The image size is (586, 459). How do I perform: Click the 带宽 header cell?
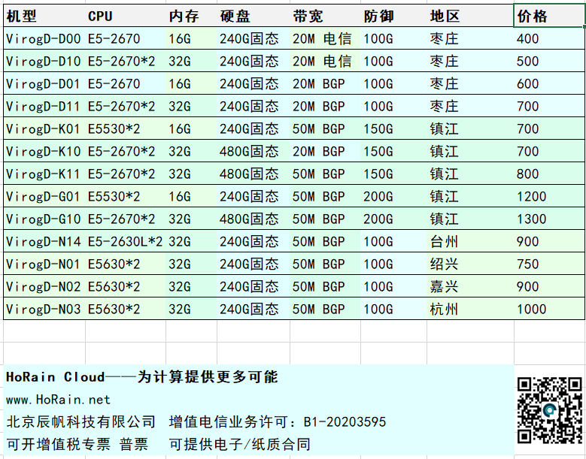pos(325,16)
